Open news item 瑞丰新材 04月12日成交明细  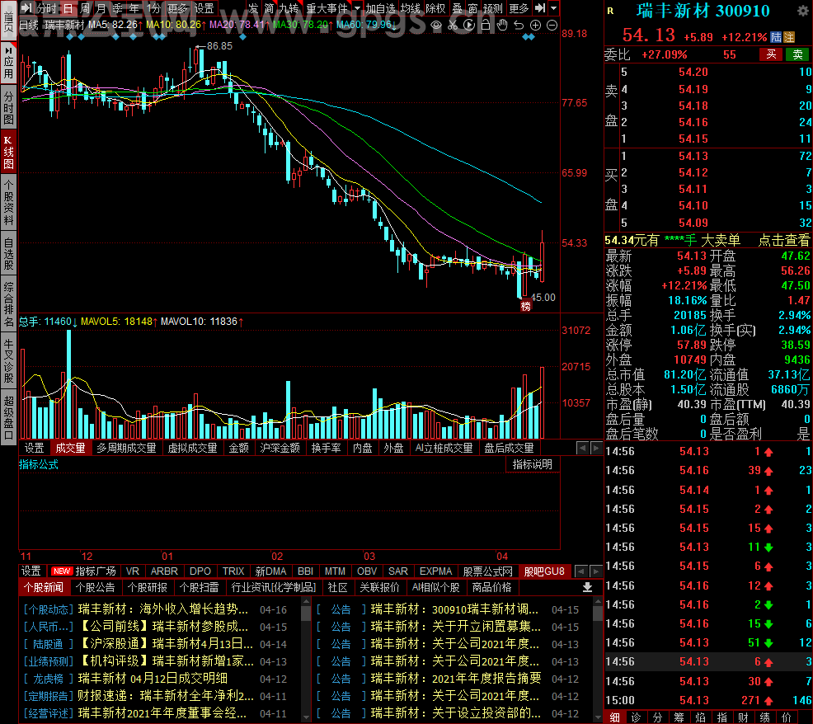pos(153,679)
